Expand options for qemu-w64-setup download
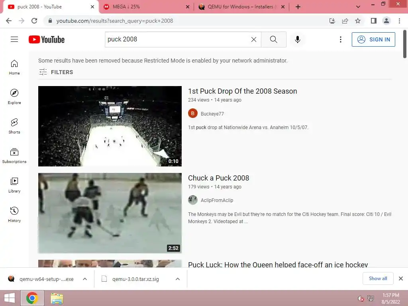 pyautogui.click(x=85, y=279)
